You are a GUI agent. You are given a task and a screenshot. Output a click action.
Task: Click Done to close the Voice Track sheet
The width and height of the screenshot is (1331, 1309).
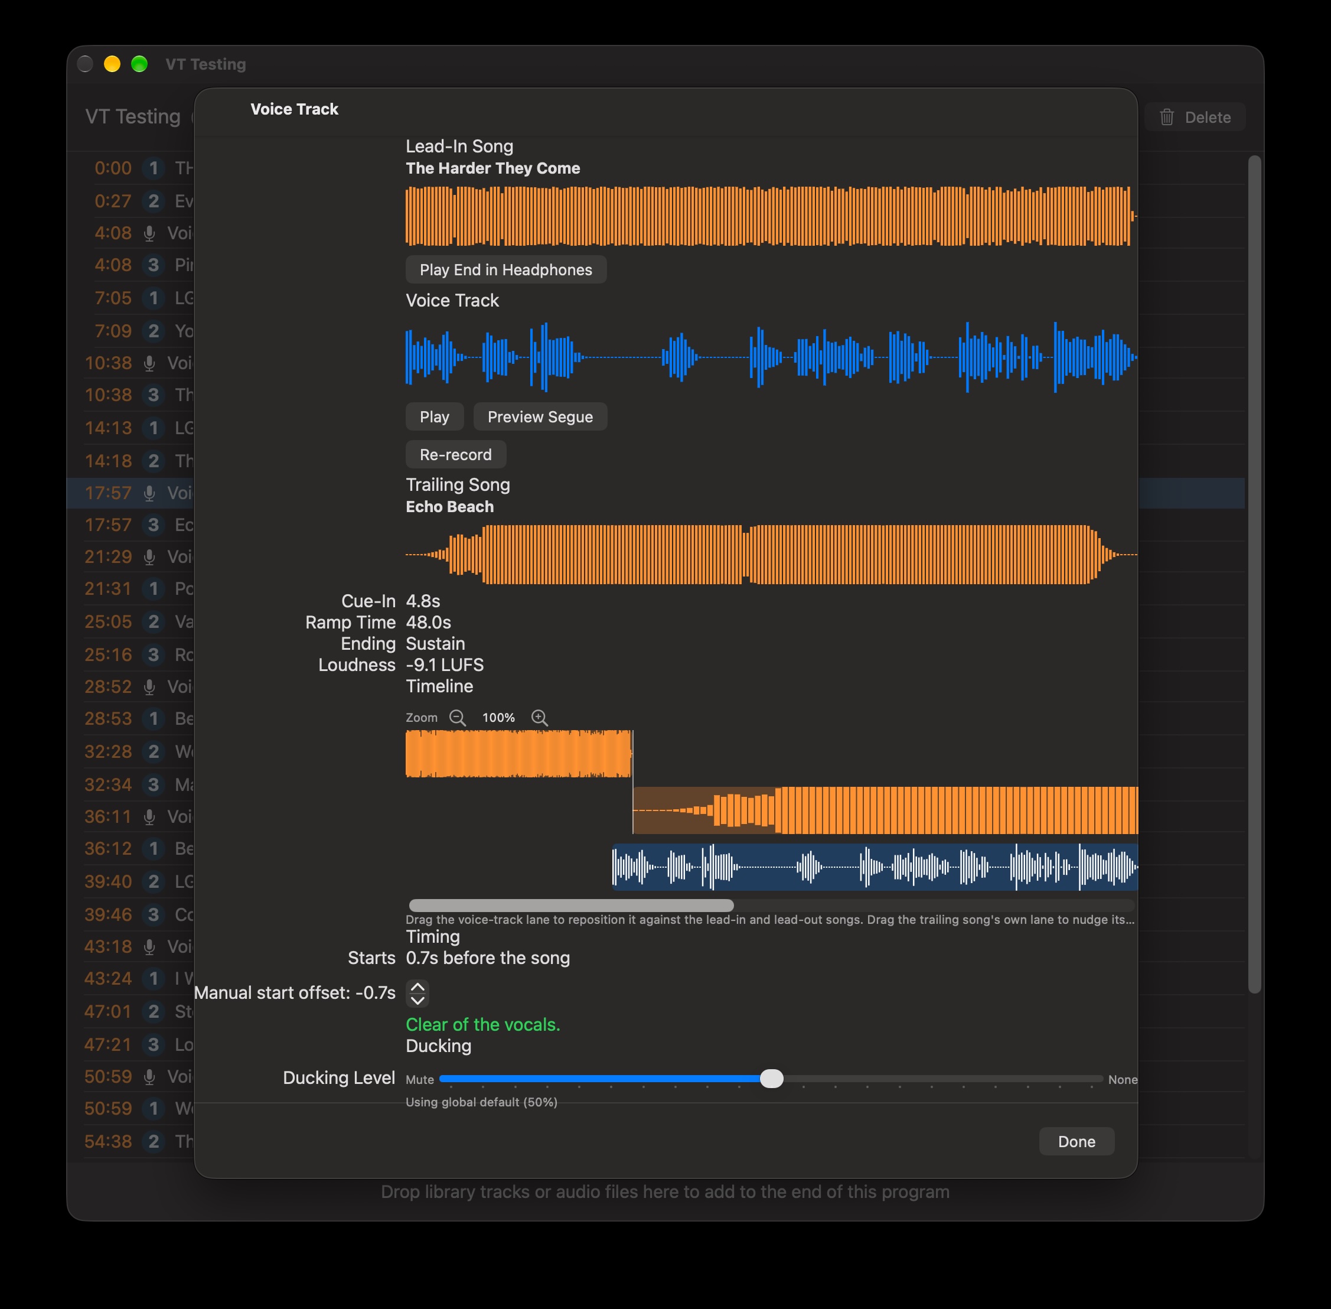point(1076,1141)
